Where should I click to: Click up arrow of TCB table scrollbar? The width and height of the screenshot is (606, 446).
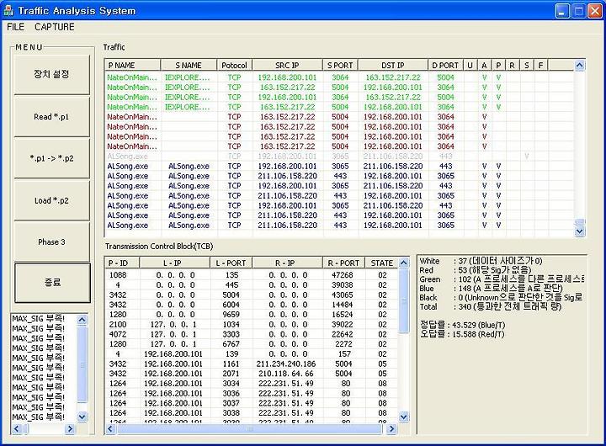tap(403, 263)
